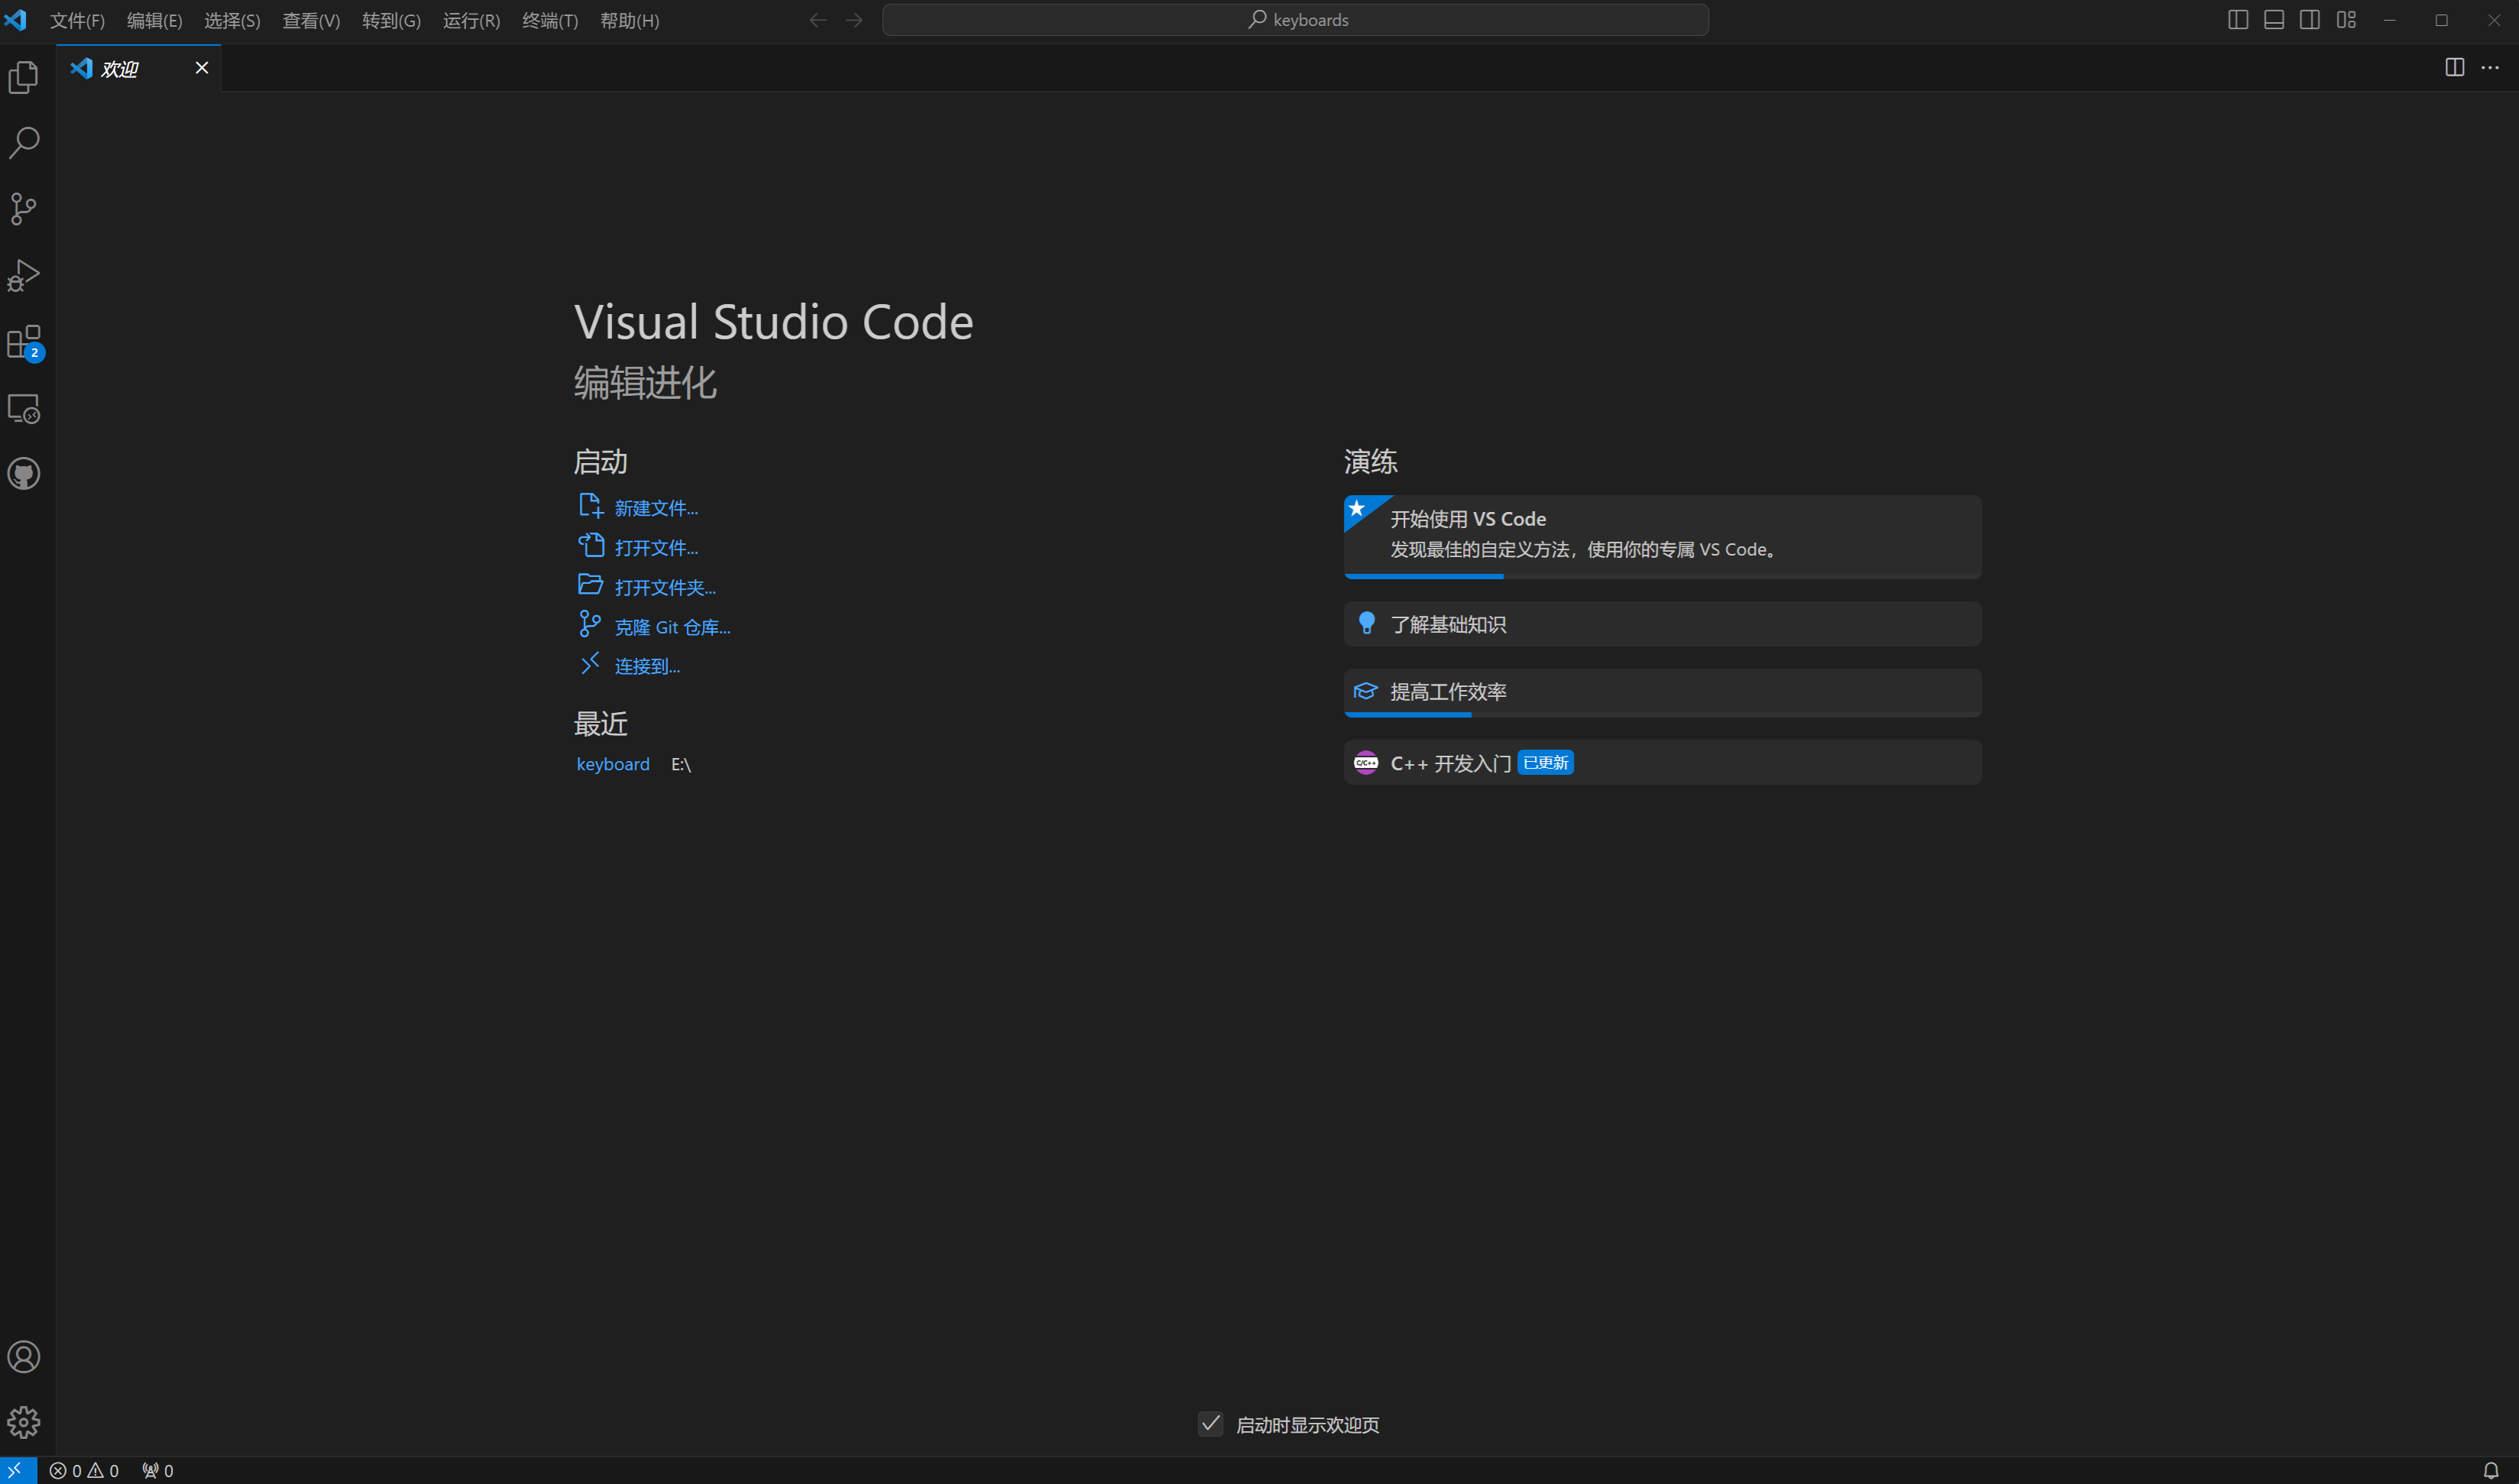2519x1484 pixels.
Task: Open the 运行(R) menu
Action: click(471, 20)
